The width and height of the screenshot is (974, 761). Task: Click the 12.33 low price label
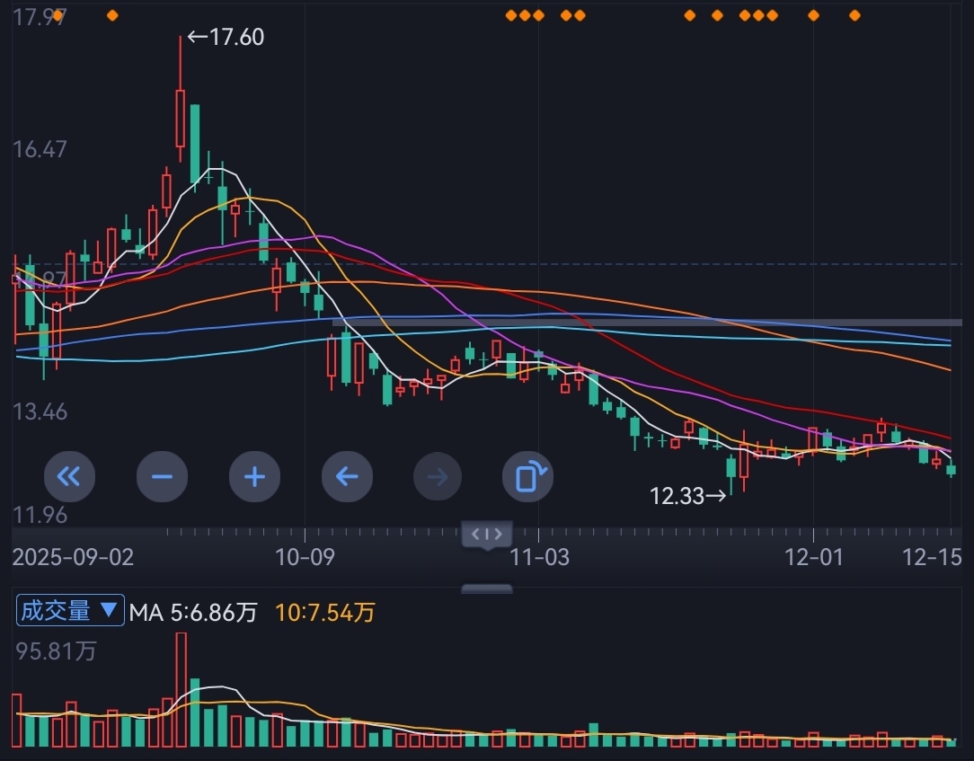click(x=687, y=496)
